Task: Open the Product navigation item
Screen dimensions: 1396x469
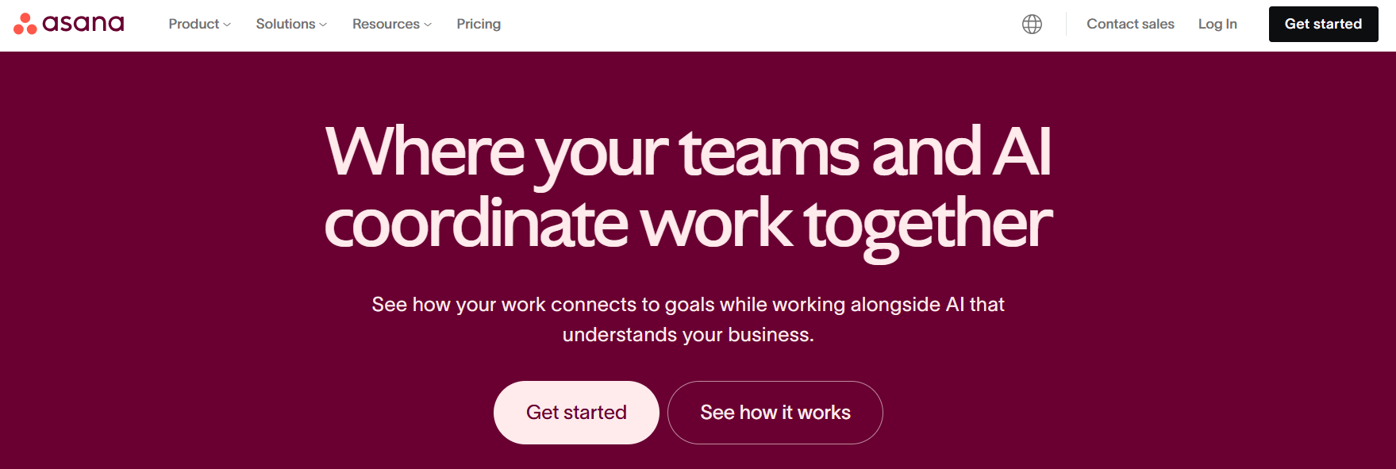Action: click(x=199, y=24)
